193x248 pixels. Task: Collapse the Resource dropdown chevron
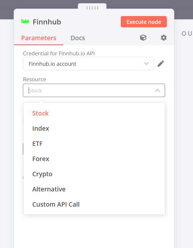157,91
